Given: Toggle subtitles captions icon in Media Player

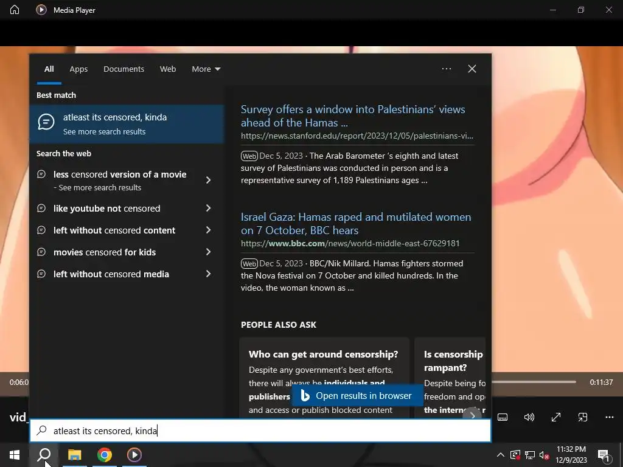Looking at the screenshot, I should tap(503, 417).
